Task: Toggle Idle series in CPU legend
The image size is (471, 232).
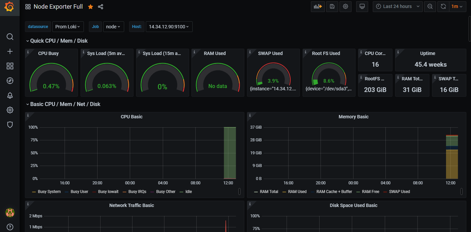Action: tap(188, 192)
